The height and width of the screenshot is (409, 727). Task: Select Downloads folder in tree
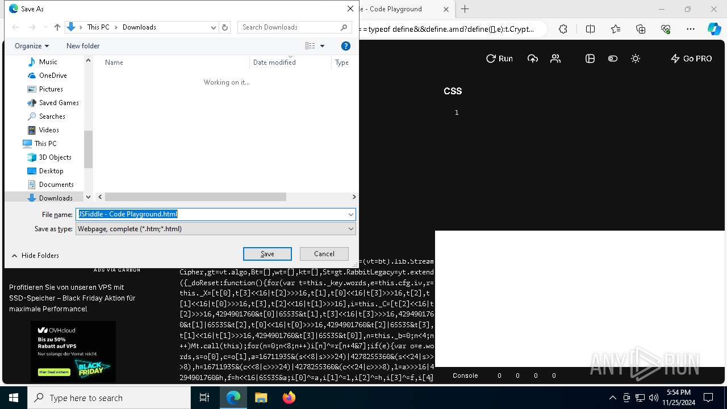[56, 198]
